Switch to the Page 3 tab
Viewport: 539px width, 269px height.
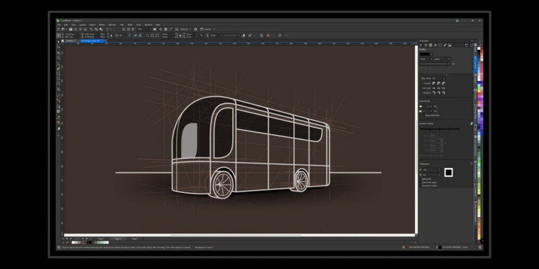tap(135, 239)
